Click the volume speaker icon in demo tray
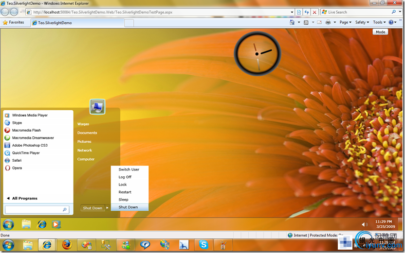Screen dimensions: 405x253 (365, 224)
